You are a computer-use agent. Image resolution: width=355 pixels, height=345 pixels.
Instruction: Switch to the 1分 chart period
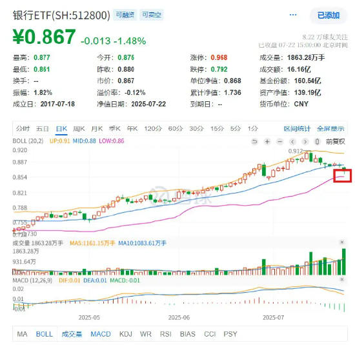pos(252,129)
